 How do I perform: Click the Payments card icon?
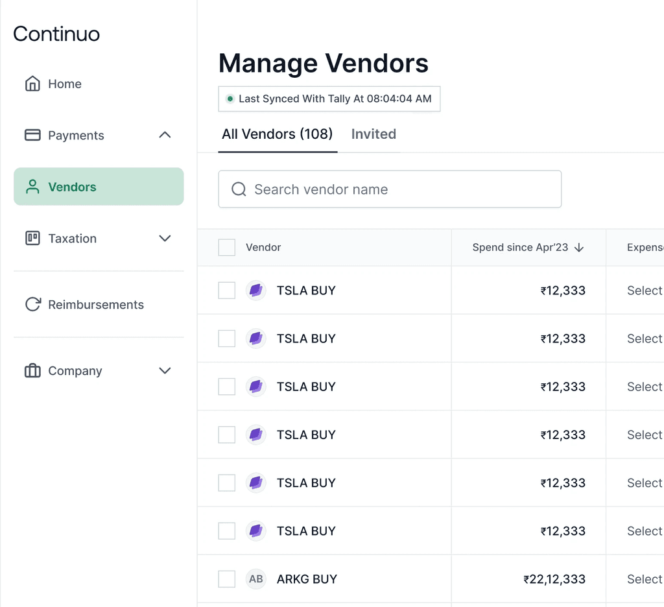click(32, 135)
